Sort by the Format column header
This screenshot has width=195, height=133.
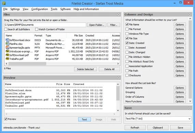[x=39, y=35]
